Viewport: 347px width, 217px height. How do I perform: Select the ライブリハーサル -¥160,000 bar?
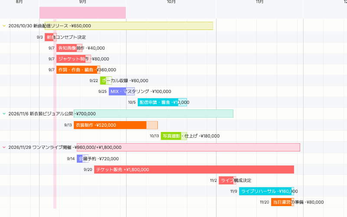pos(267,191)
